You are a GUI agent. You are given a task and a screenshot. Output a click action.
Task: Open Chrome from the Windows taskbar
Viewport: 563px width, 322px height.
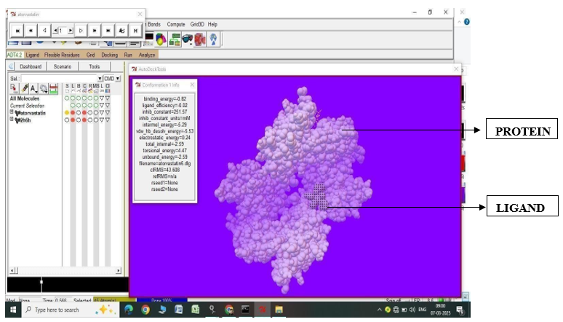click(145, 310)
